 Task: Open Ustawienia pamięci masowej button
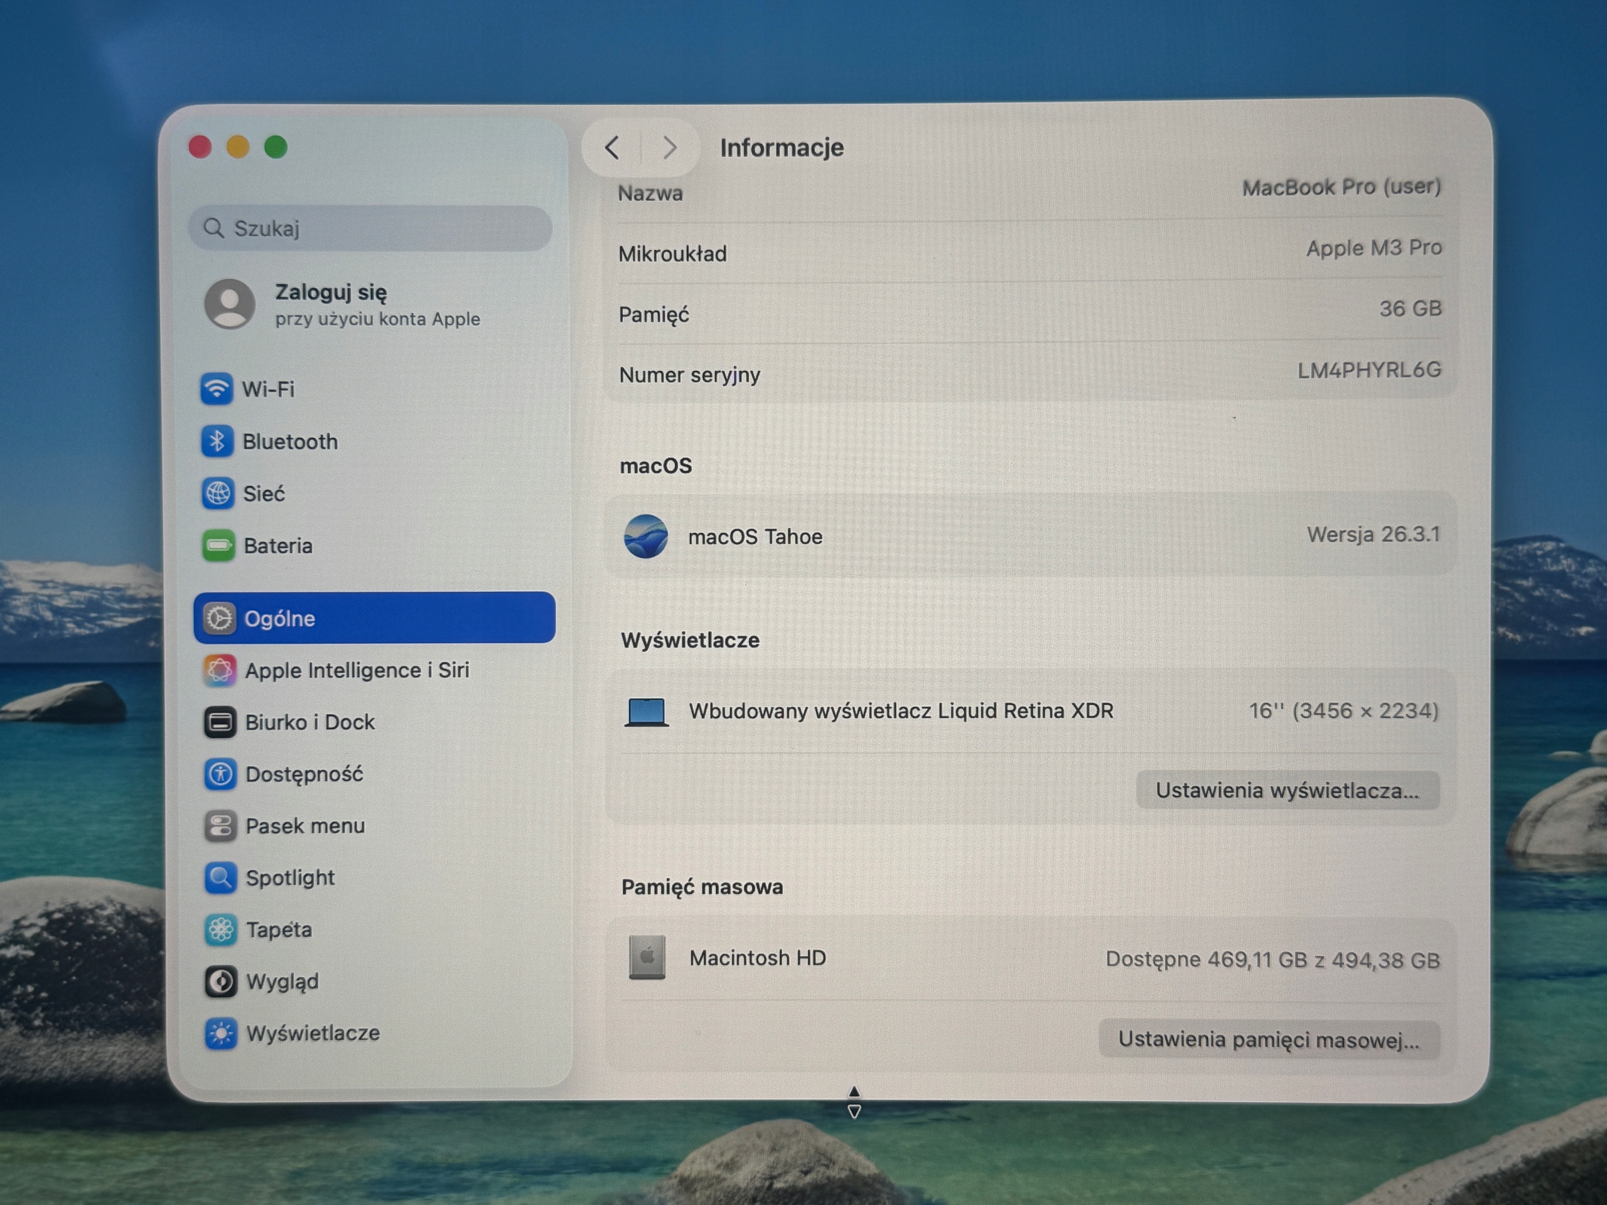click(x=1269, y=1039)
